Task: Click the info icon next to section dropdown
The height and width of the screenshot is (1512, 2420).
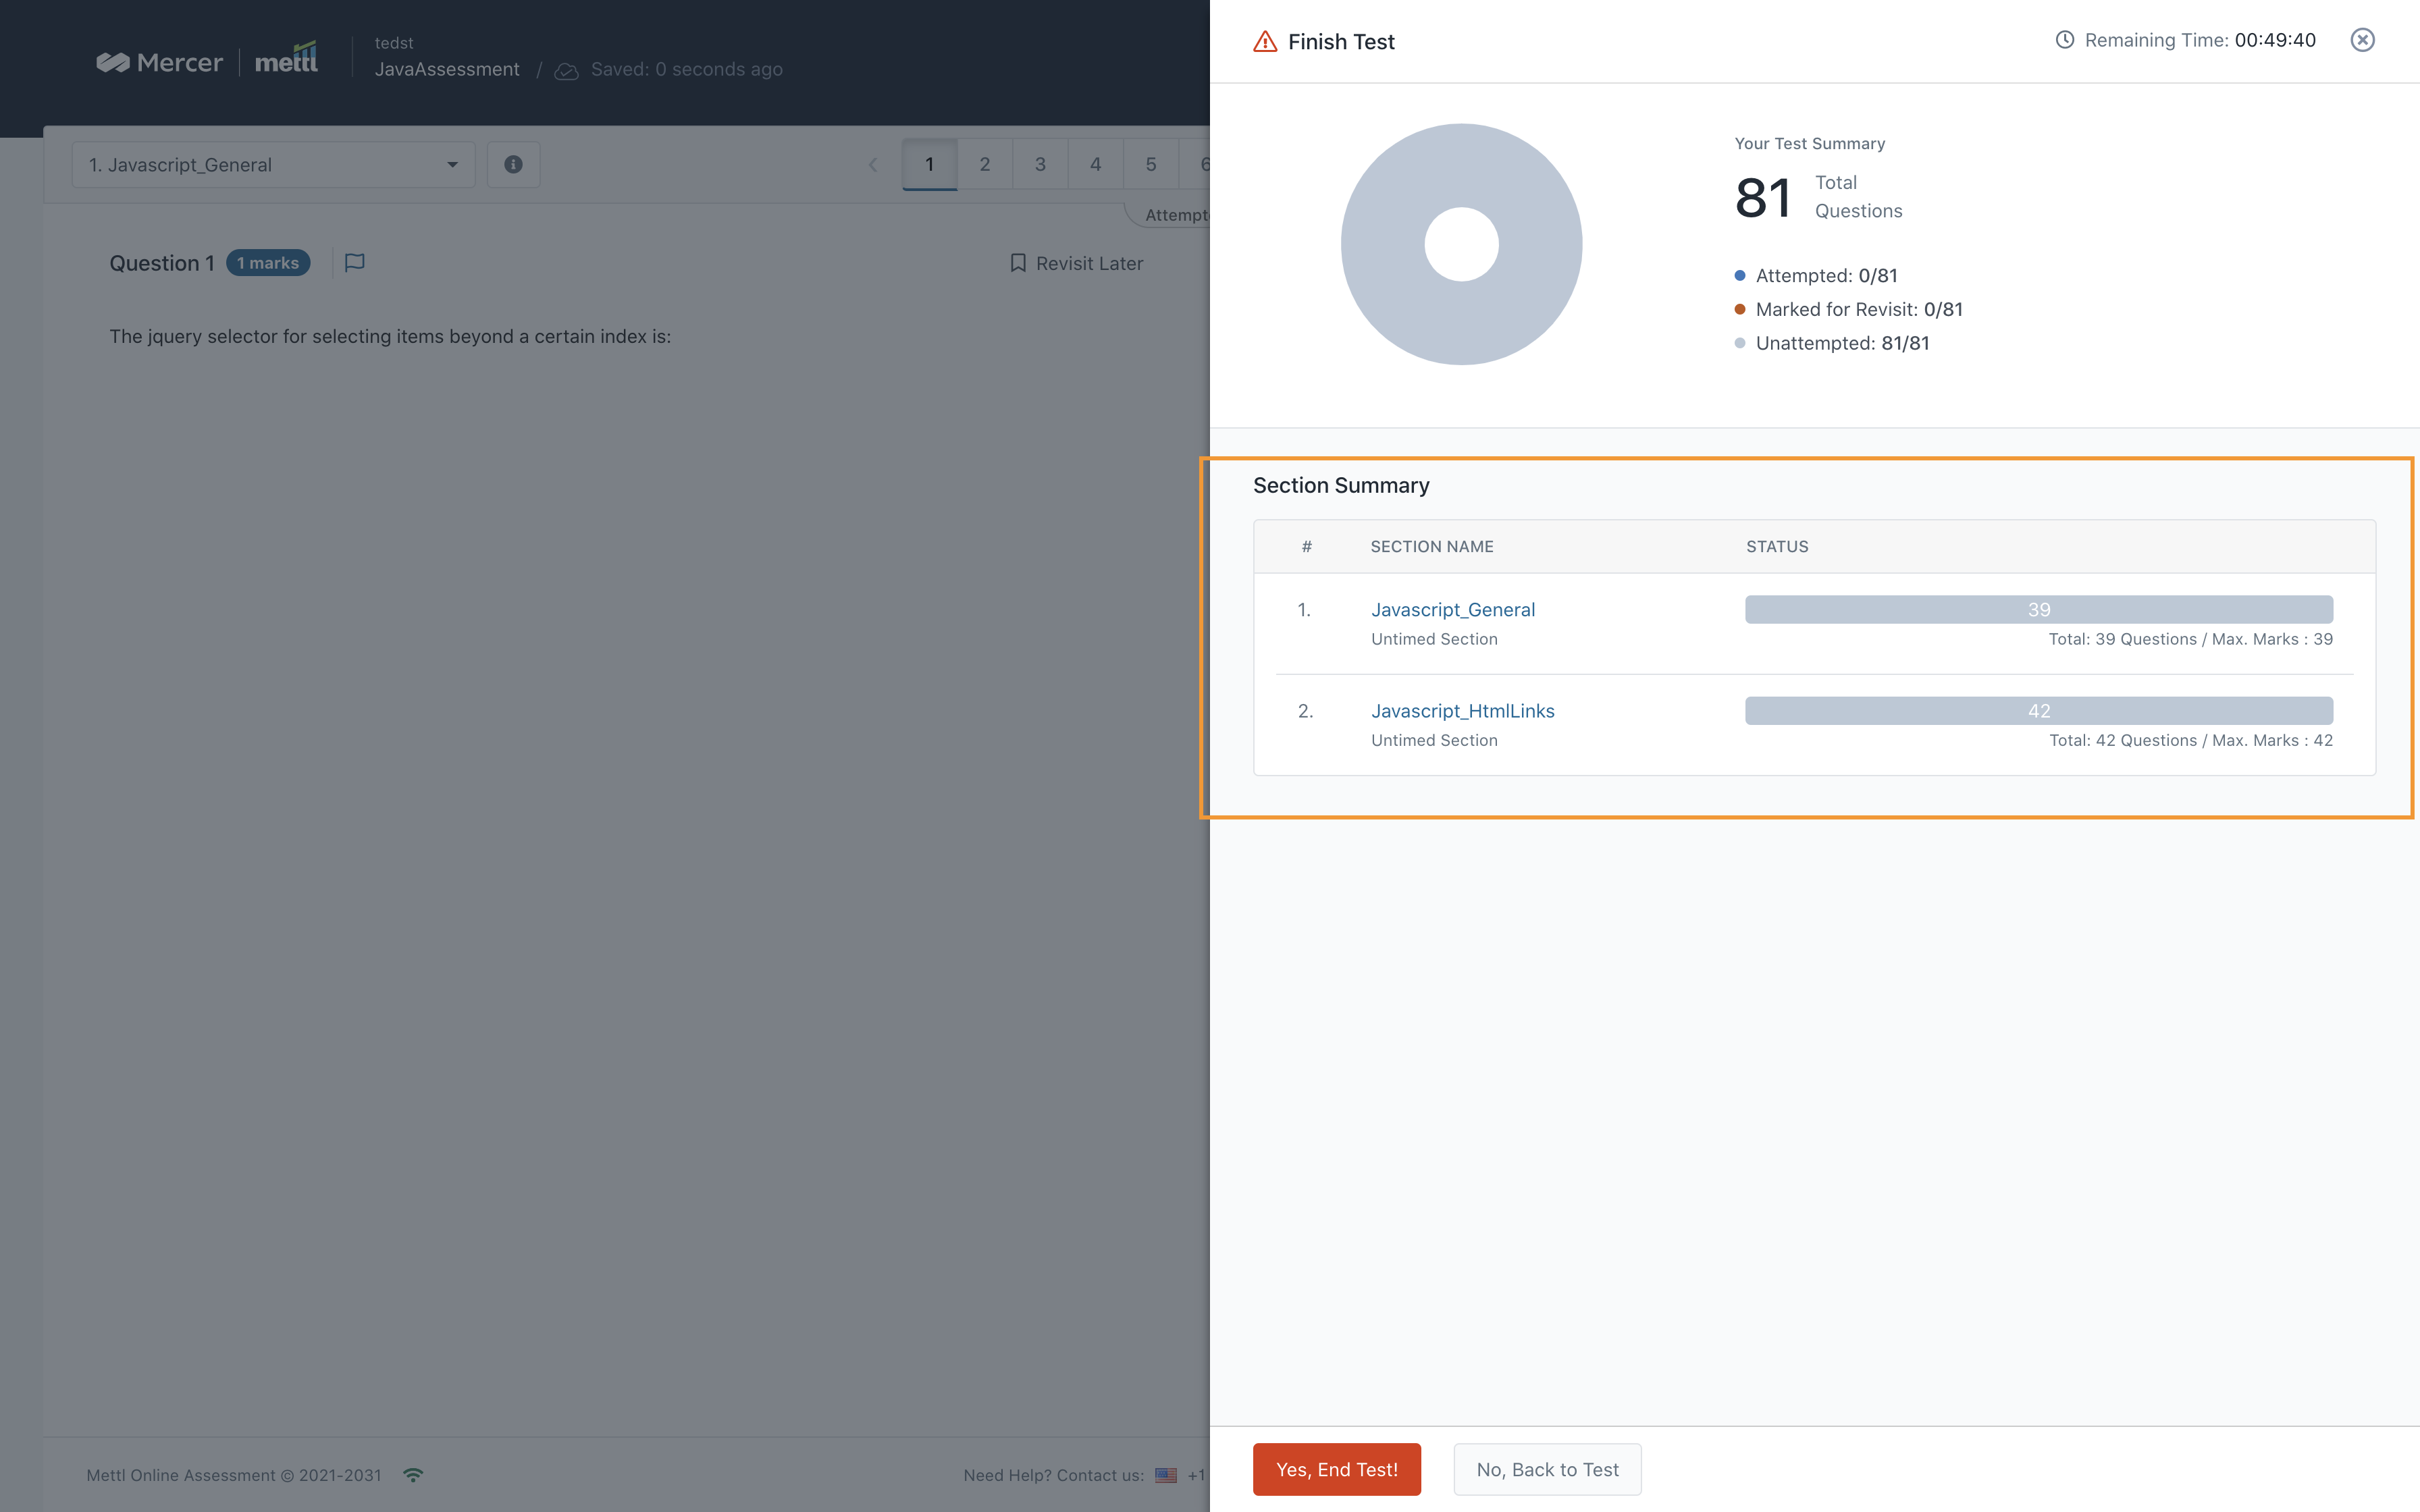Action: [x=513, y=164]
